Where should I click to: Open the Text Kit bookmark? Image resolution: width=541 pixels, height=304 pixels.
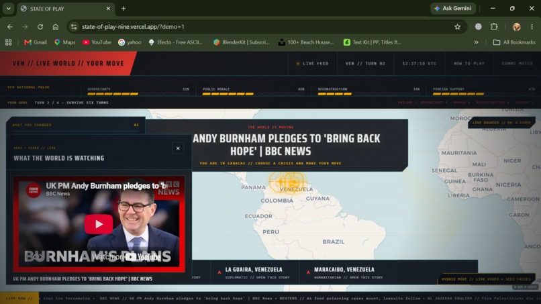(373, 42)
